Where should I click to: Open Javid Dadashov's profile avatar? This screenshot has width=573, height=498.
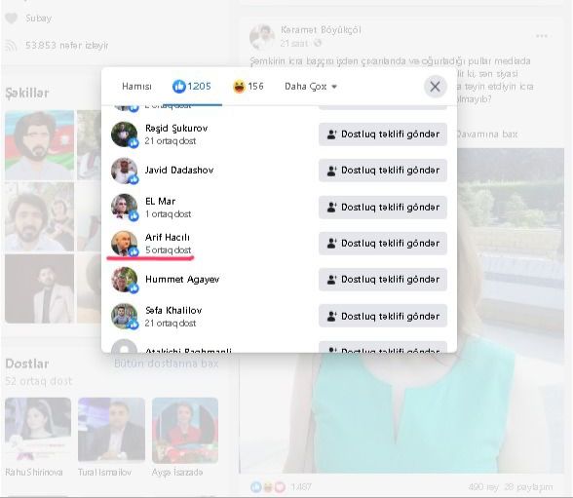pyautogui.click(x=125, y=171)
